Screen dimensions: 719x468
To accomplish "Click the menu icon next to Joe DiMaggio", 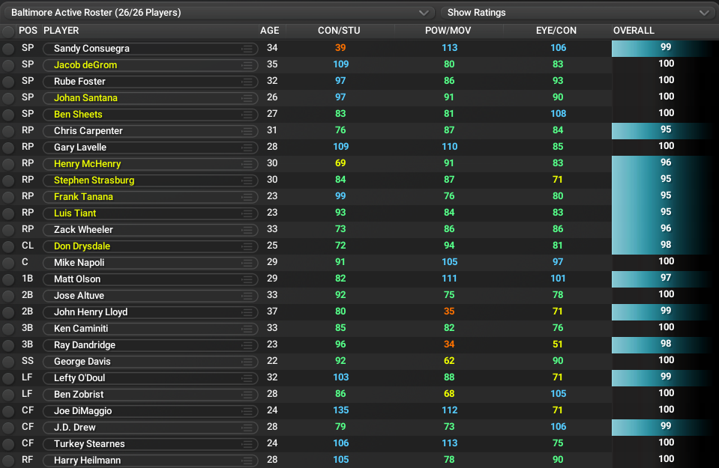I will coord(247,411).
